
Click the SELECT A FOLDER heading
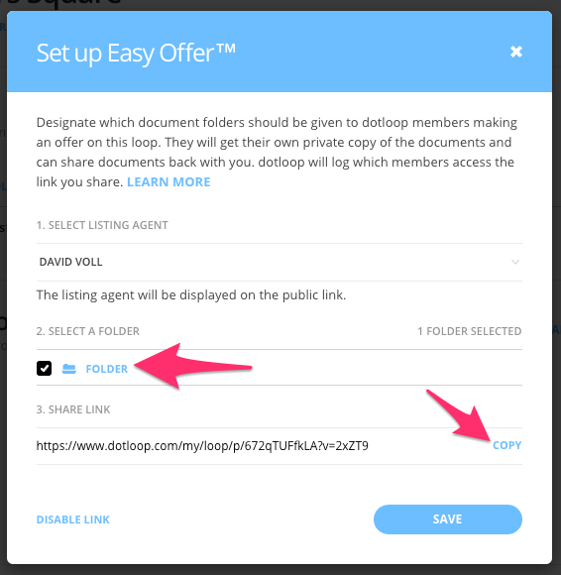click(88, 331)
